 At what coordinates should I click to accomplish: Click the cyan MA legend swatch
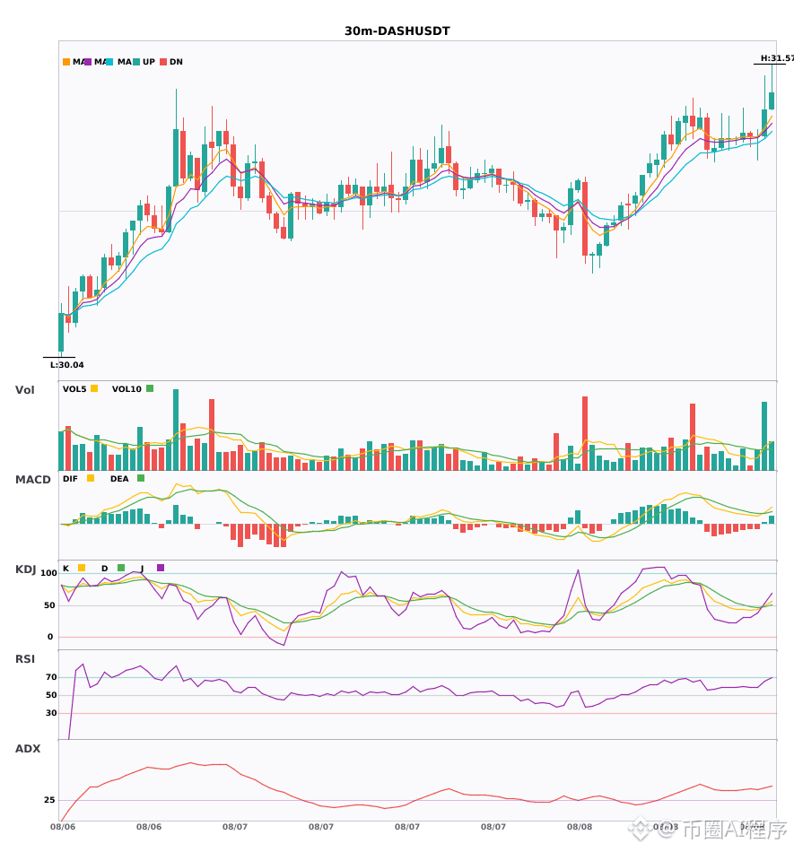(x=109, y=62)
